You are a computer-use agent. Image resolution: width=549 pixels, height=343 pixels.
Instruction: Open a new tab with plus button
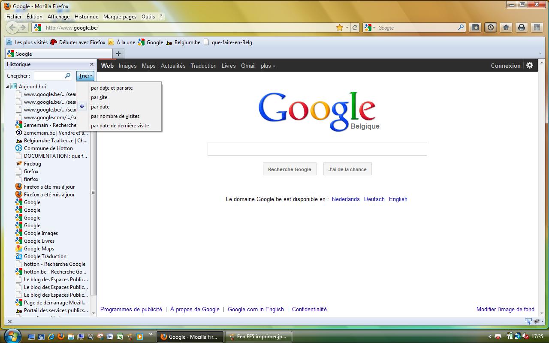coord(118,54)
